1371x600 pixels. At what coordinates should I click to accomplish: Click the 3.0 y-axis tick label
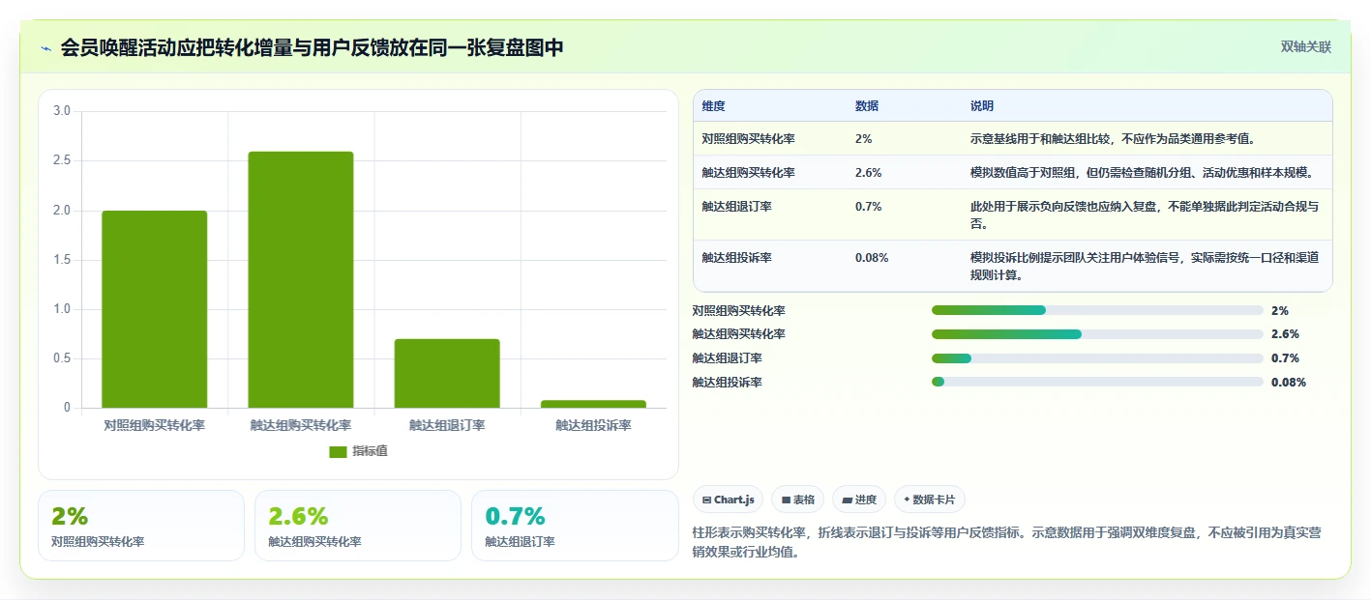click(x=62, y=111)
